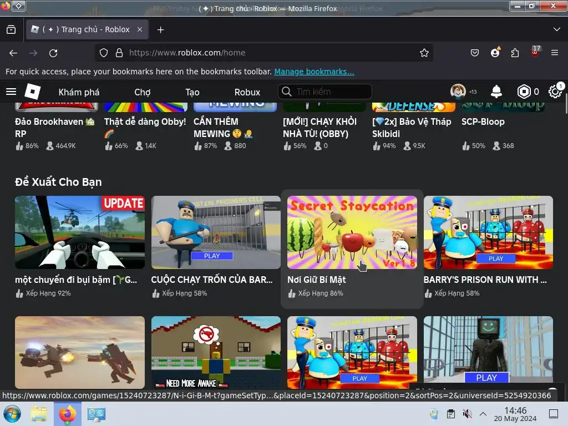Viewport: 568px width, 426px height.
Task: Click the URL address bar
Action: pos(265,53)
